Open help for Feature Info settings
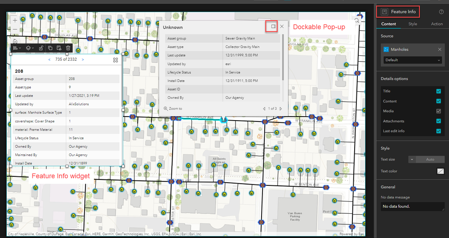The height and width of the screenshot is (238, 449). coord(441,12)
